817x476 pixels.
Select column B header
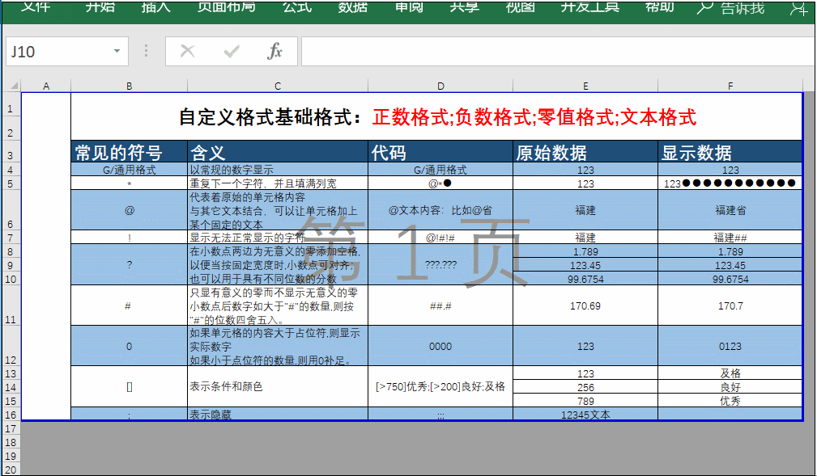[x=130, y=86]
